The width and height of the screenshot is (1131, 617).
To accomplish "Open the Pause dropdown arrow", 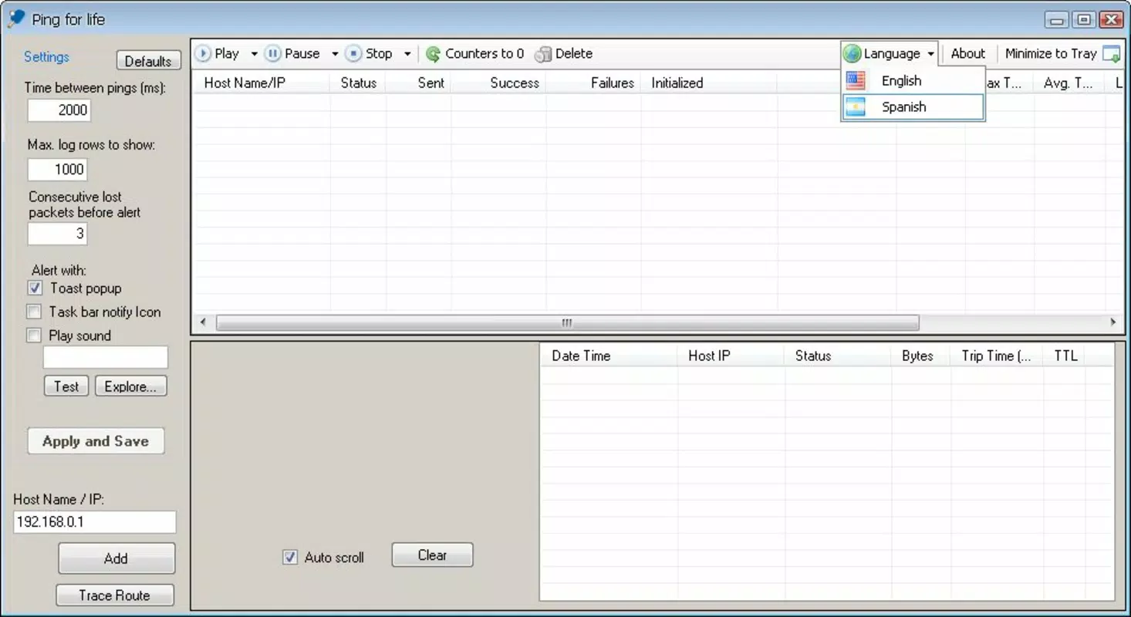I will 335,54.
